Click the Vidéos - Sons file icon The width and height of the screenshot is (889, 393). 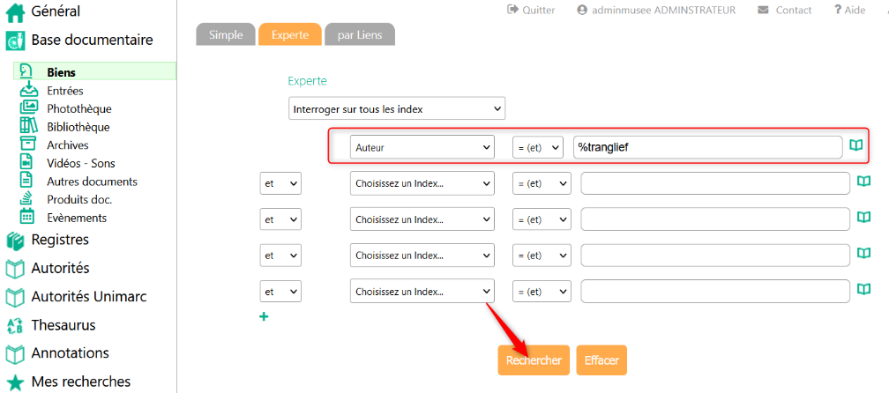click(x=28, y=163)
